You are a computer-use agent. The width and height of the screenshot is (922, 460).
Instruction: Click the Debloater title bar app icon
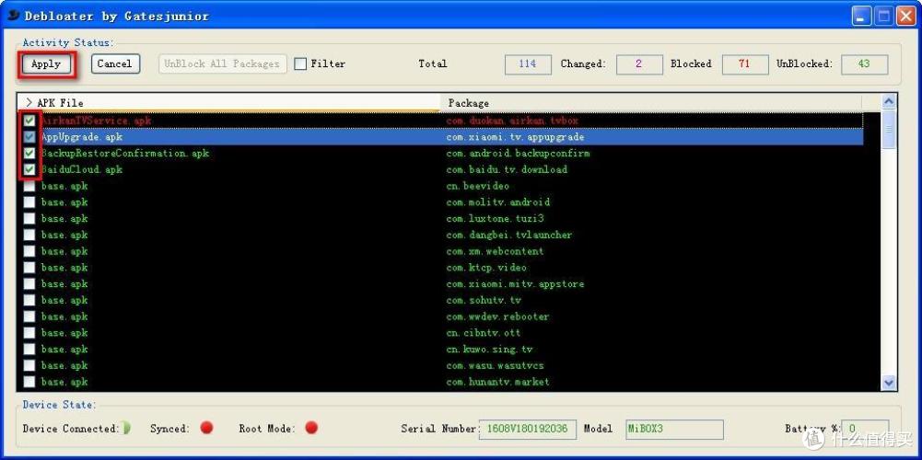[13, 16]
